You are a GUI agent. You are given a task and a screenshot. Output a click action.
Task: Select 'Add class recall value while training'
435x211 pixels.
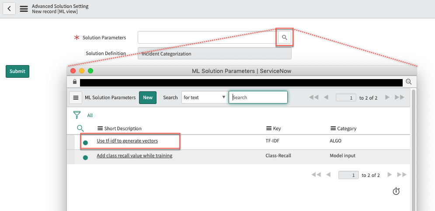point(135,156)
